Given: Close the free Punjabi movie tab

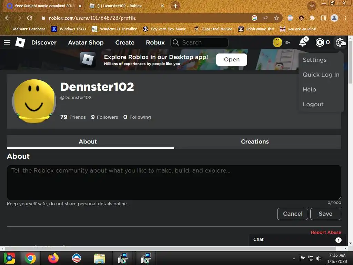Looking at the screenshot, I should 80,6.
